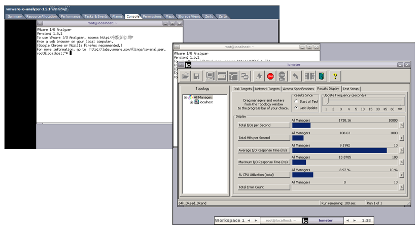Click the Average I/O Response Time (ms) button
Screen dimensions: 418x230
[263, 150]
